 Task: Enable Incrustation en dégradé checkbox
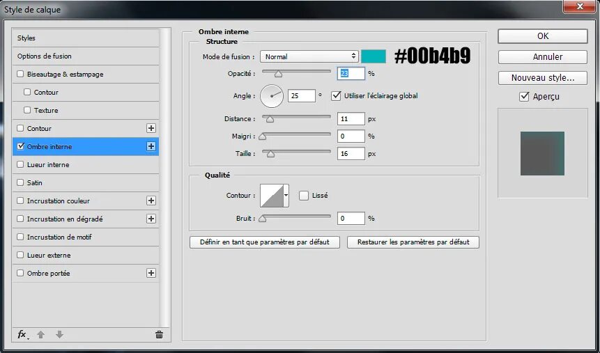20,219
